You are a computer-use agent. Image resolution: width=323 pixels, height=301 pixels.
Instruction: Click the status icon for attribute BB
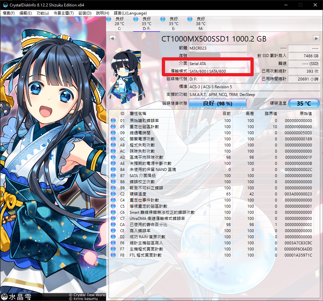(x=113, y=188)
